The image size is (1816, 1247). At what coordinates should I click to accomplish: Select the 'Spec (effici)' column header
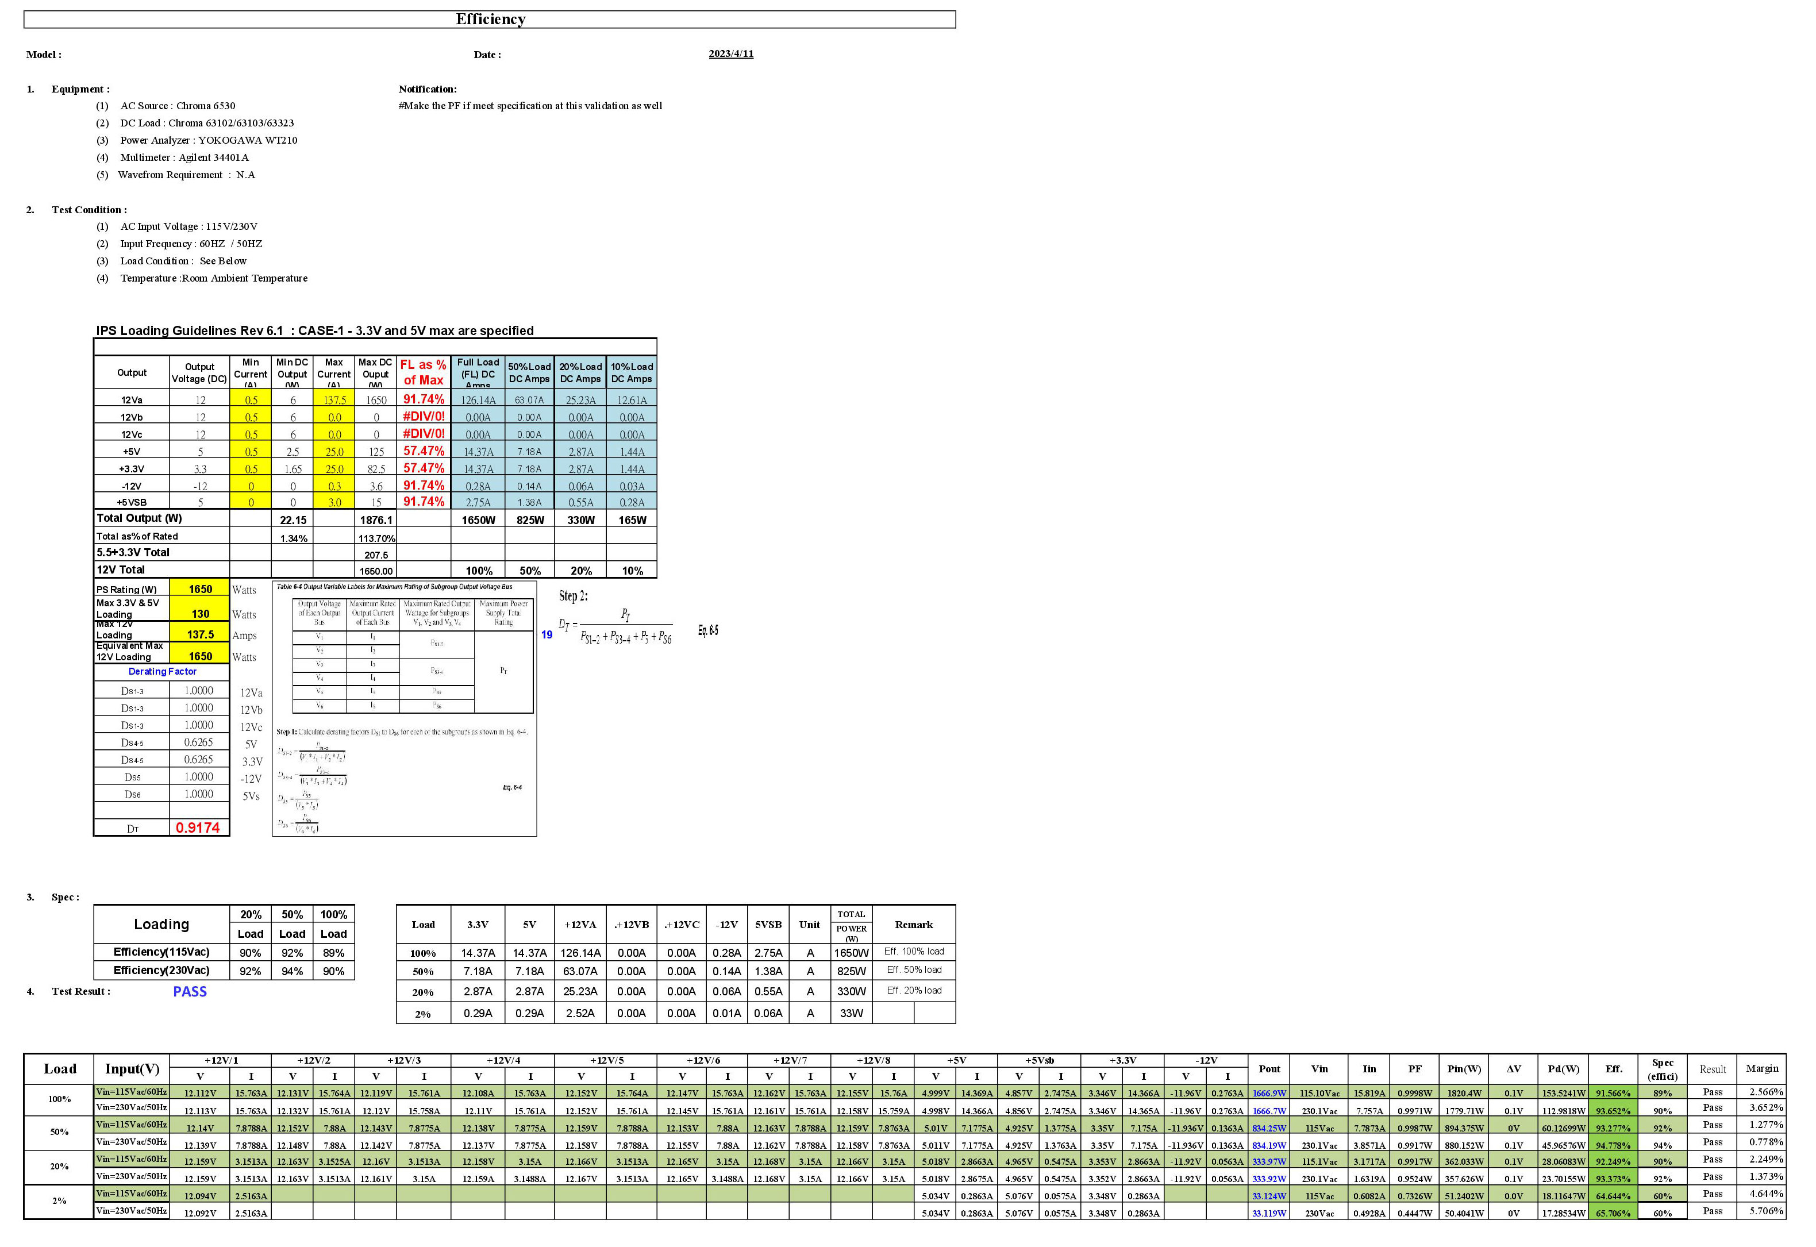tap(1662, 1069)
